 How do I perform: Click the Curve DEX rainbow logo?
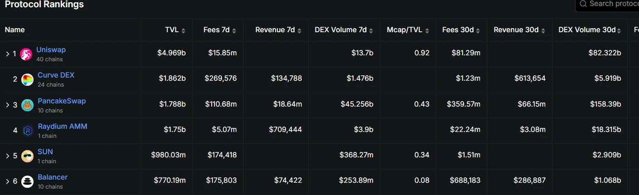pos(27,79)
